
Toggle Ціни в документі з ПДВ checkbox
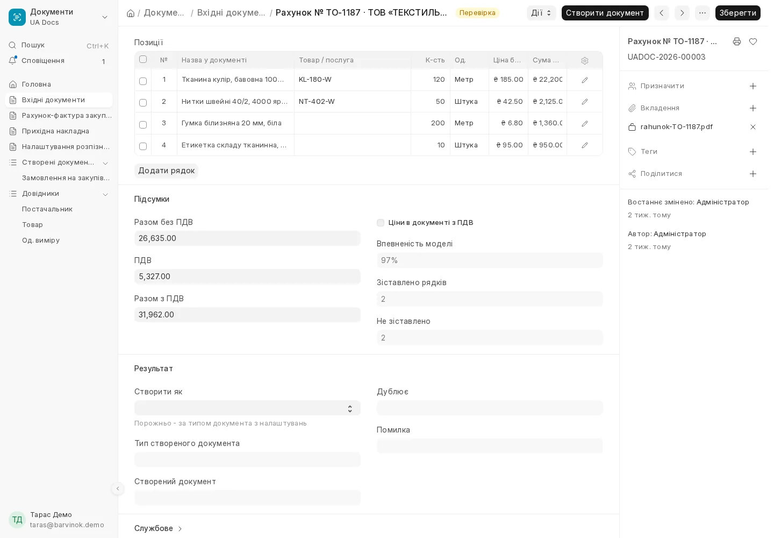(x=381, y=223)
